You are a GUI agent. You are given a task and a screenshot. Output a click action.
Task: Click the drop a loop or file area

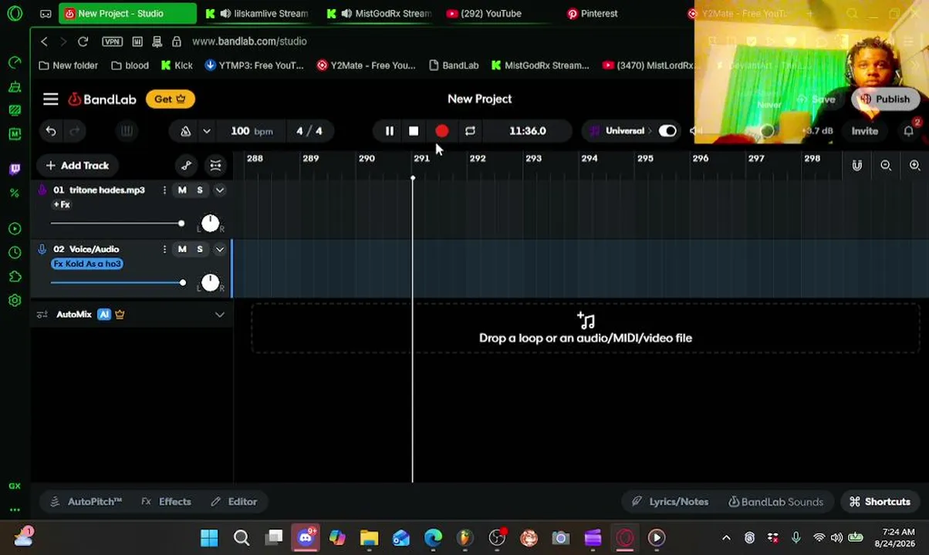[x=586, y=329]
